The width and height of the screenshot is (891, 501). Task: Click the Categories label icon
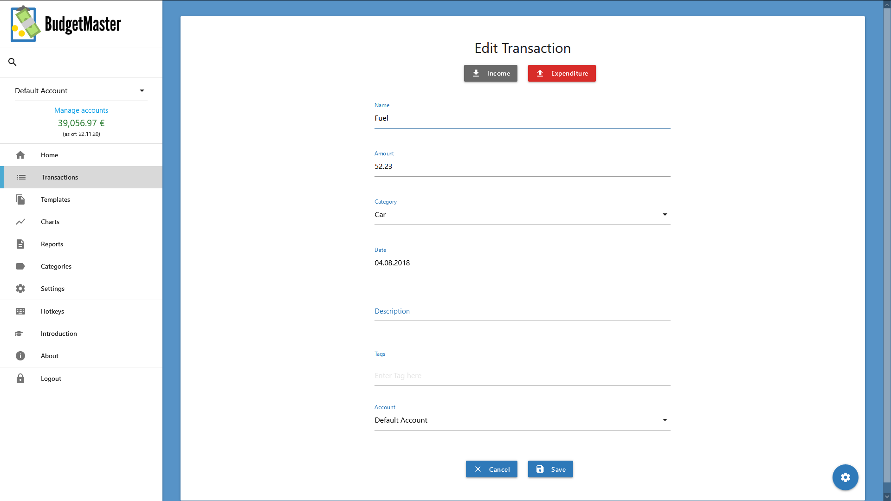[x=20, y=266]
